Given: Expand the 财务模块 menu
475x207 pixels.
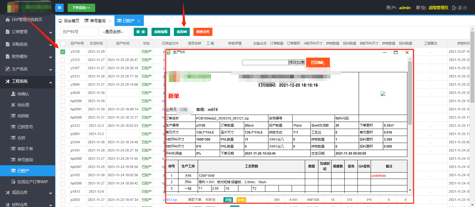Looking at the screenshot, I should [x=28, y=56].
